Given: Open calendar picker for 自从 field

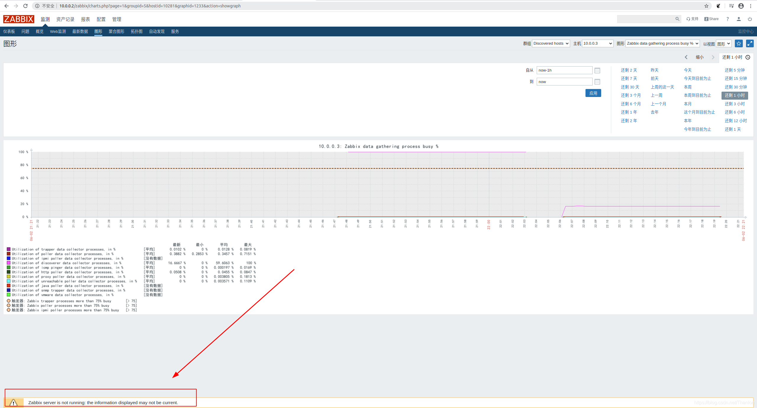Looking at the screenshot, I should [597, 70].
